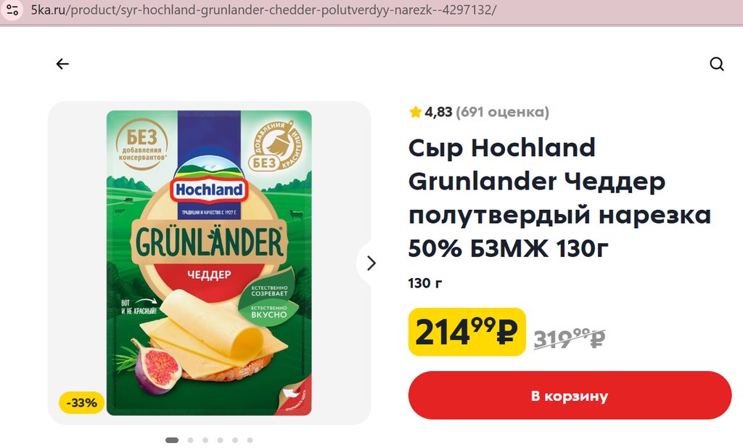
Task: Jump to the last carousel dot
Action: coord(250,441)
